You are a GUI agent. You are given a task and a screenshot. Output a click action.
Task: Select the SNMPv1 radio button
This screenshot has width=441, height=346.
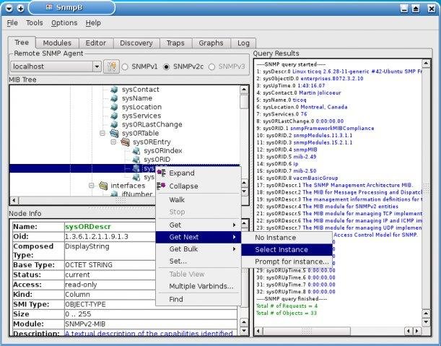click(125, 66)
